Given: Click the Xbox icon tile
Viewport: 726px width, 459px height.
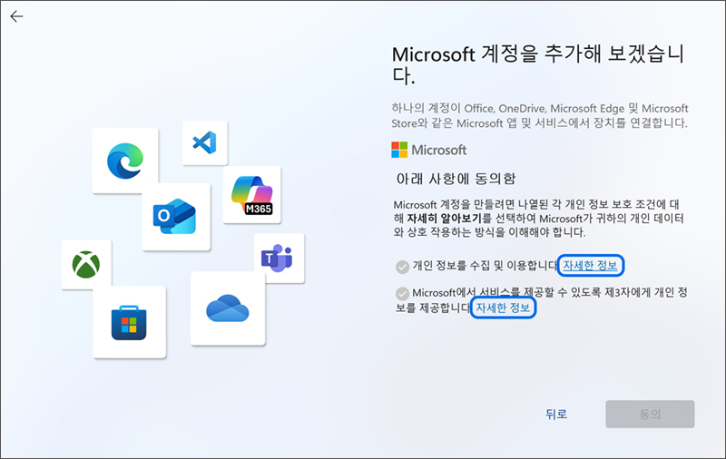Looking at the screenshot, I should [86, 264].
